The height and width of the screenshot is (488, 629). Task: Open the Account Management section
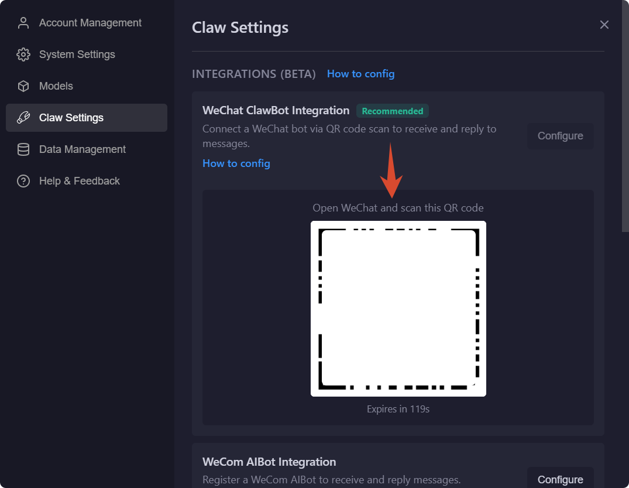click(x=87, y=23)
